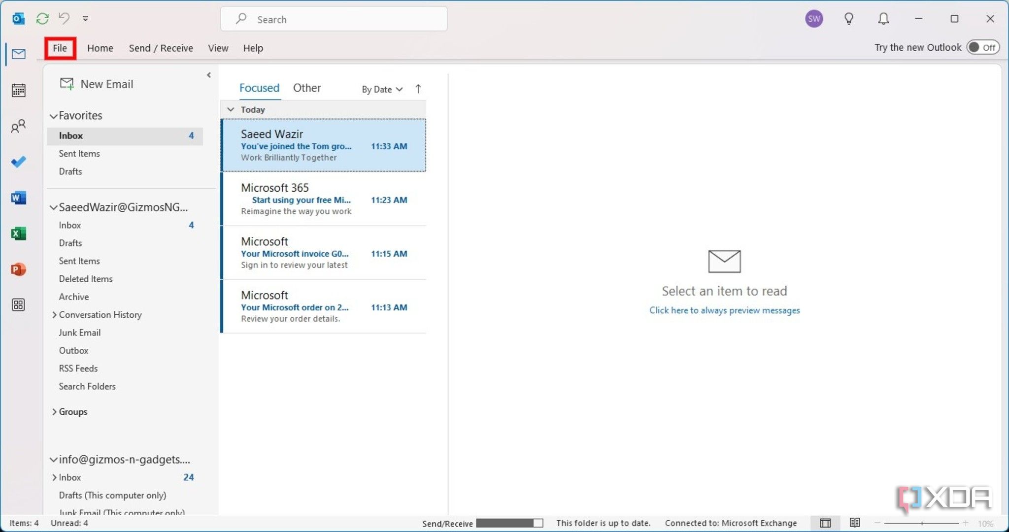The height and width of the screenshot is (532, 1009).
Task: Open the File menu
Action: [x=60, y=48]
